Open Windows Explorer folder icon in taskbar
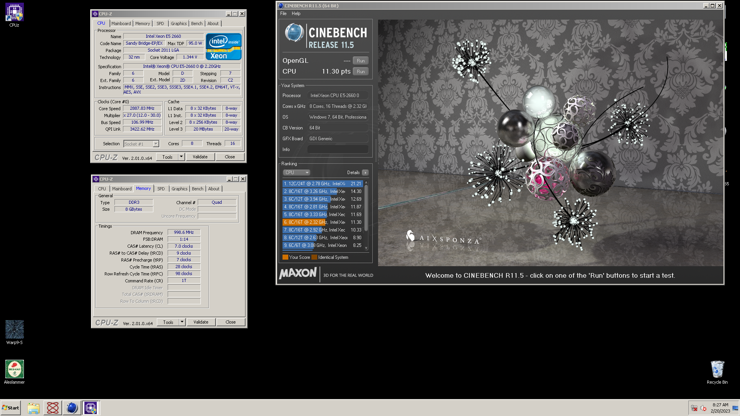This screenshot has height=416, width=740. tap(34, 408)
